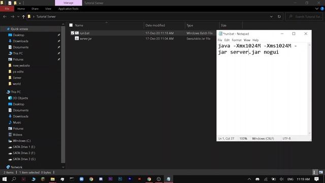The height and width of the screenshot is (183, 325).
Task: Open the Action Center notifications
Action: point(316,179)
